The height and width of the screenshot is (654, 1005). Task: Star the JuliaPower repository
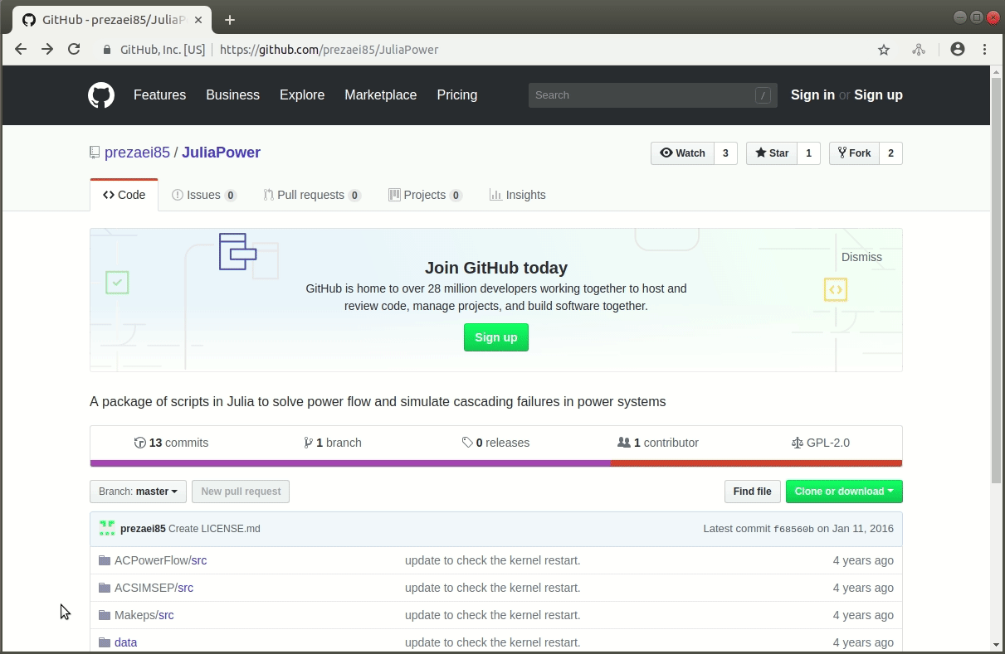click(x=772, y=153)
